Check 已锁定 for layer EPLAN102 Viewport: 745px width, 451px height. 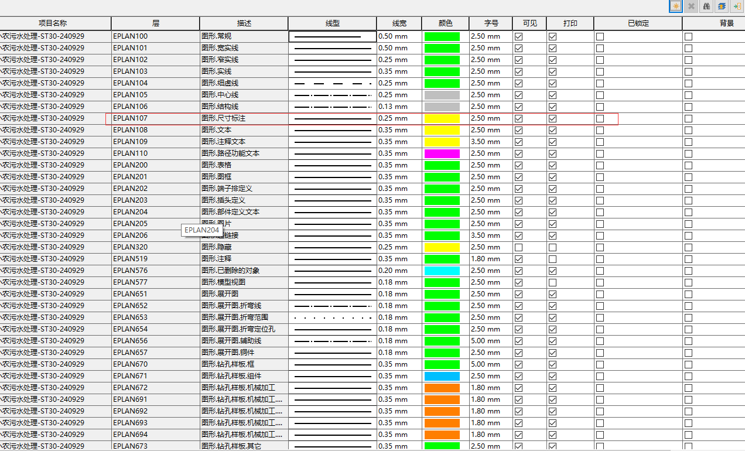[x=600, y=60]
